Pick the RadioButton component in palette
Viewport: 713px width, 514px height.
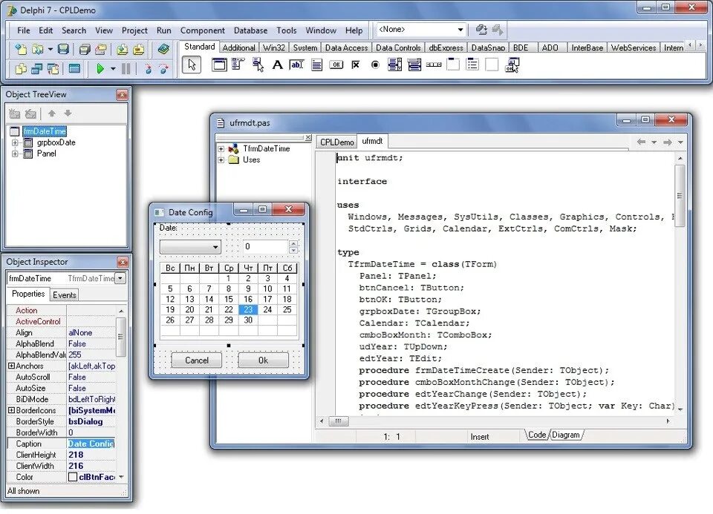[x=375, y=65]
